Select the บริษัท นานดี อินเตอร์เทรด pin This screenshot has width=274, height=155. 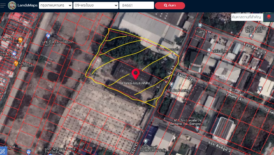click(x=146, y=141)
